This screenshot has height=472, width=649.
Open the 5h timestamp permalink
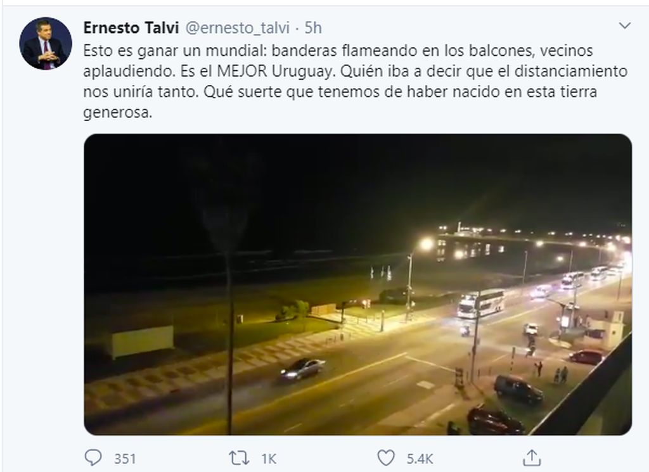(x=313, y=28)
